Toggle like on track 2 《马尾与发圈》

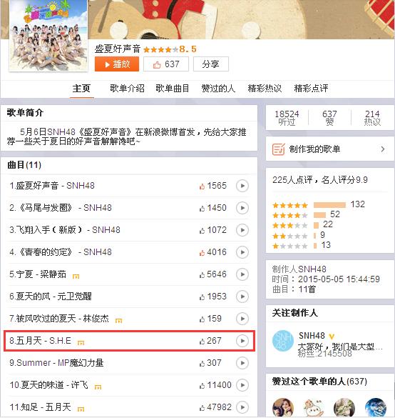(202, 209)
